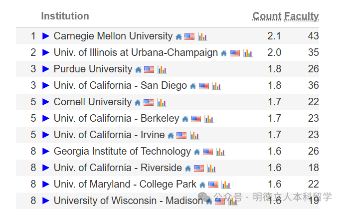
Task: View the Georgia Institute of Technology chart icon
Action: (220, 152)
